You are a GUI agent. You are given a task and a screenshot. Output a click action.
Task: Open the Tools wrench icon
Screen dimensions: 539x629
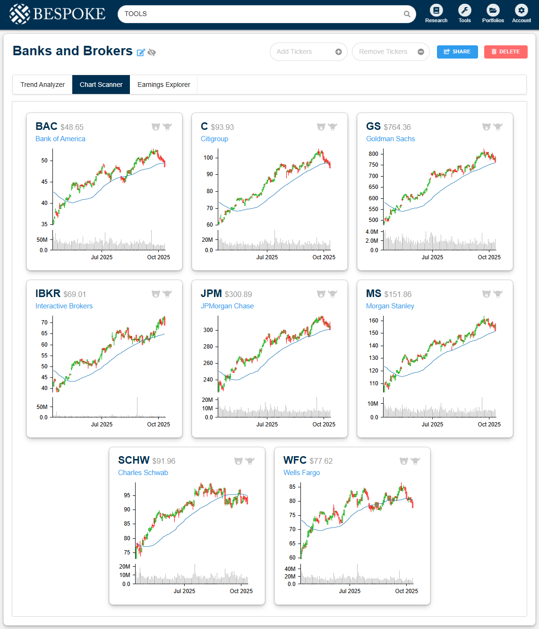(464, 10)
